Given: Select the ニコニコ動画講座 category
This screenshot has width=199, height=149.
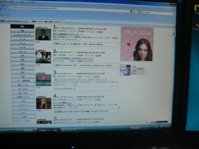Looking at the screenshot, I should tap(23, 81).
